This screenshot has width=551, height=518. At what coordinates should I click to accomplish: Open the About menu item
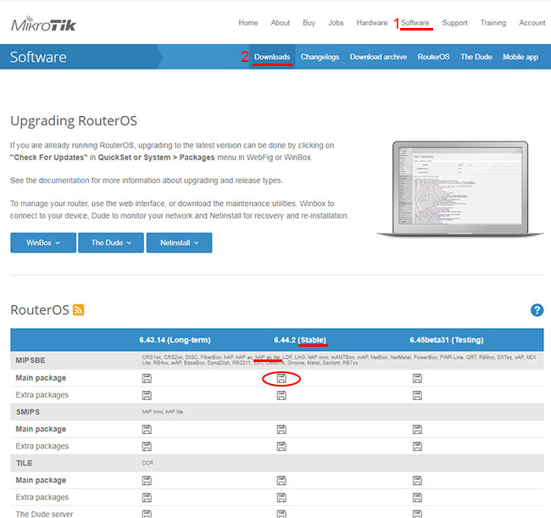(x=280, y=23)
